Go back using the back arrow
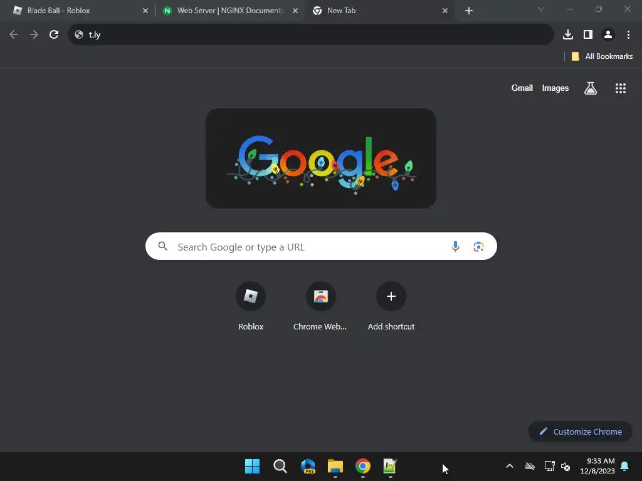The image size is (642, 481). click(x=14, y=35)
